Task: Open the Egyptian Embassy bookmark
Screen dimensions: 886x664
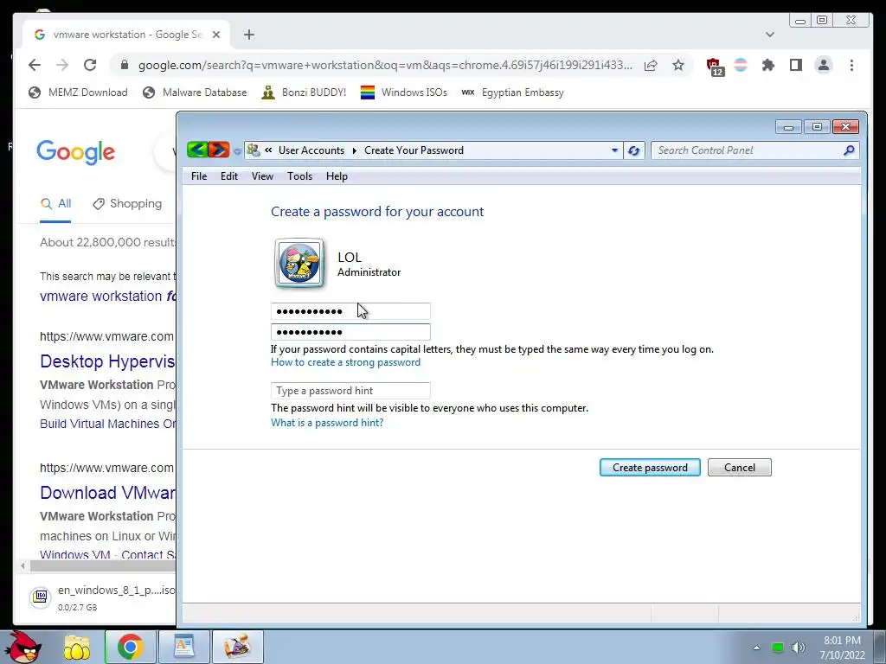Action: click(512, 92)
